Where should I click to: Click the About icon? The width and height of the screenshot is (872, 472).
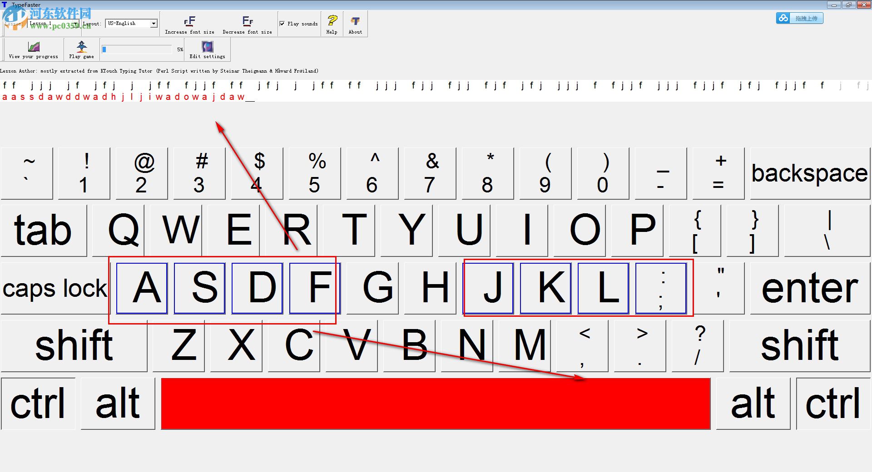pos(355,21)
